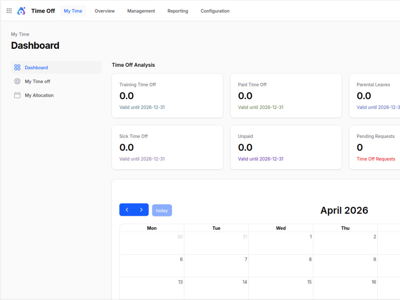This screenshot has height=300, width=400.
Task: Select March 30 in the calendar
Action: pyautogui.click(x=152, y=243)
